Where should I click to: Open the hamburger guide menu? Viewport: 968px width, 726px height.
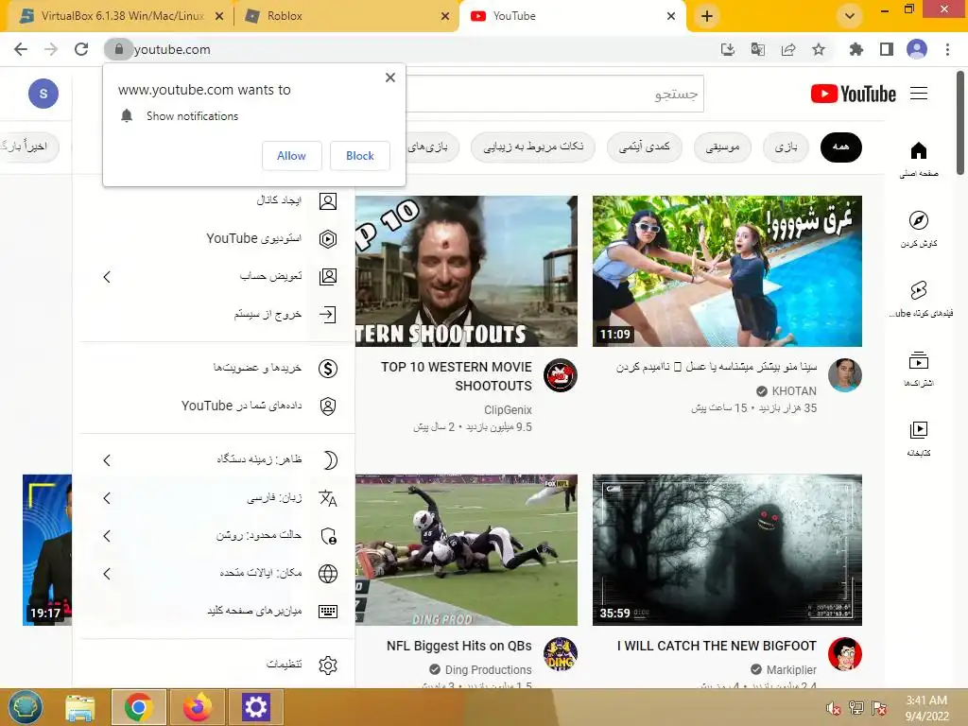[x=919, y=94]
